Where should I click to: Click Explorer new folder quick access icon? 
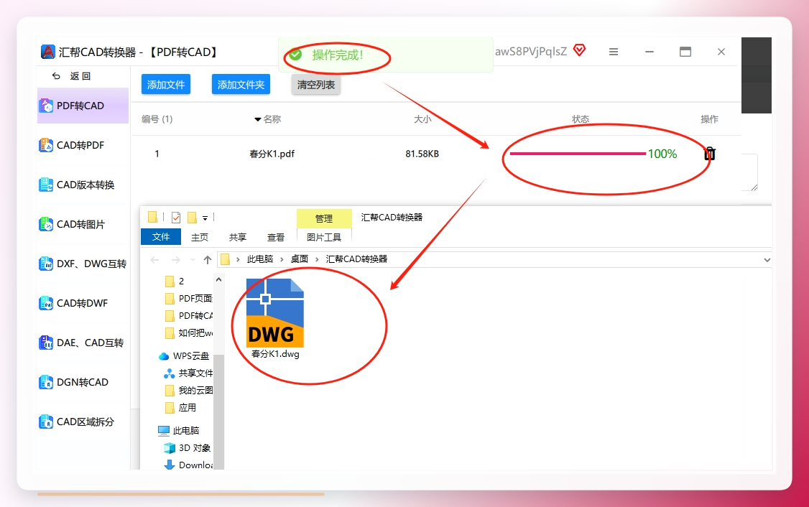(x=192, y=218)
